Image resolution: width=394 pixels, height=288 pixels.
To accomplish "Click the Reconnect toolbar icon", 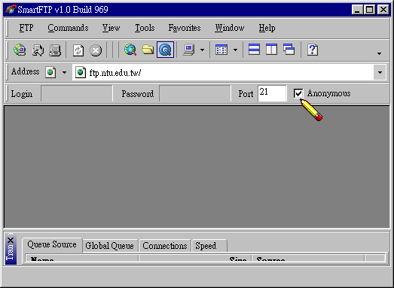I will (x=38, y=50).
